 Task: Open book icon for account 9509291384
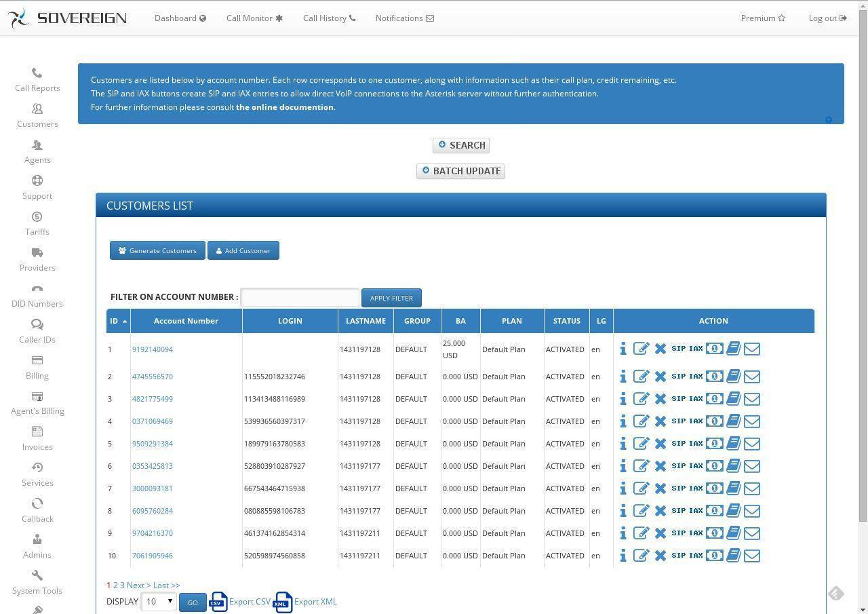tap(733, 443)
